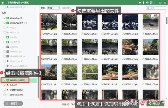Image resolution: width=168 pixels, height=108 pixels.
Task: Click the green Line (0) icon
Action: (x=7, y=37)
